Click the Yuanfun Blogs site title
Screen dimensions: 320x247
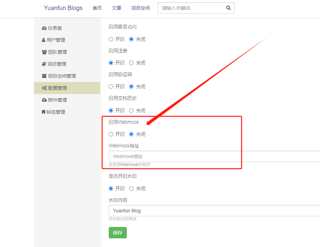click(63, 8)
